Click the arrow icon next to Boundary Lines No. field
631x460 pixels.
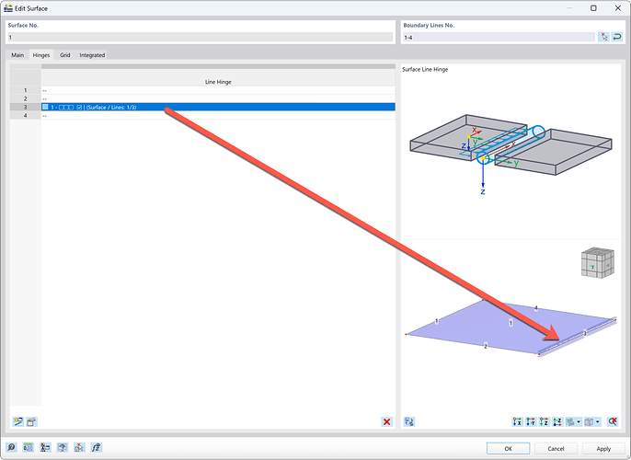[617, 37]
